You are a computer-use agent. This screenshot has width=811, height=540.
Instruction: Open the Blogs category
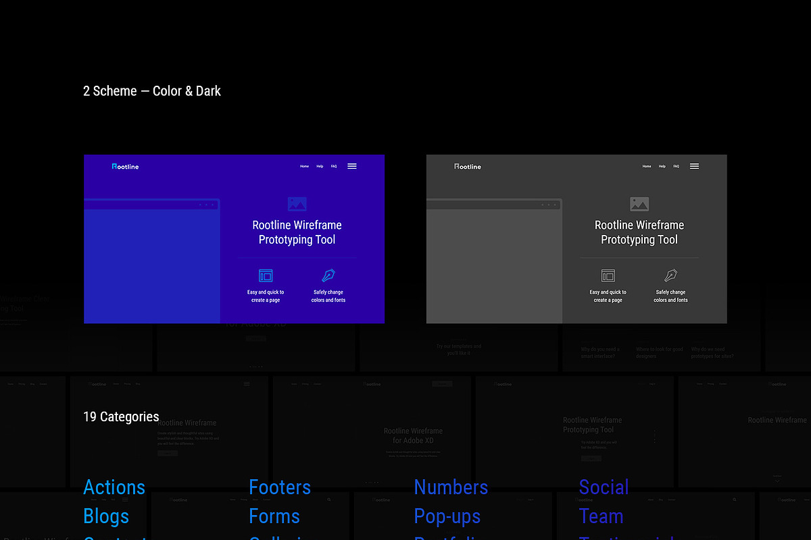pos(106,516)
